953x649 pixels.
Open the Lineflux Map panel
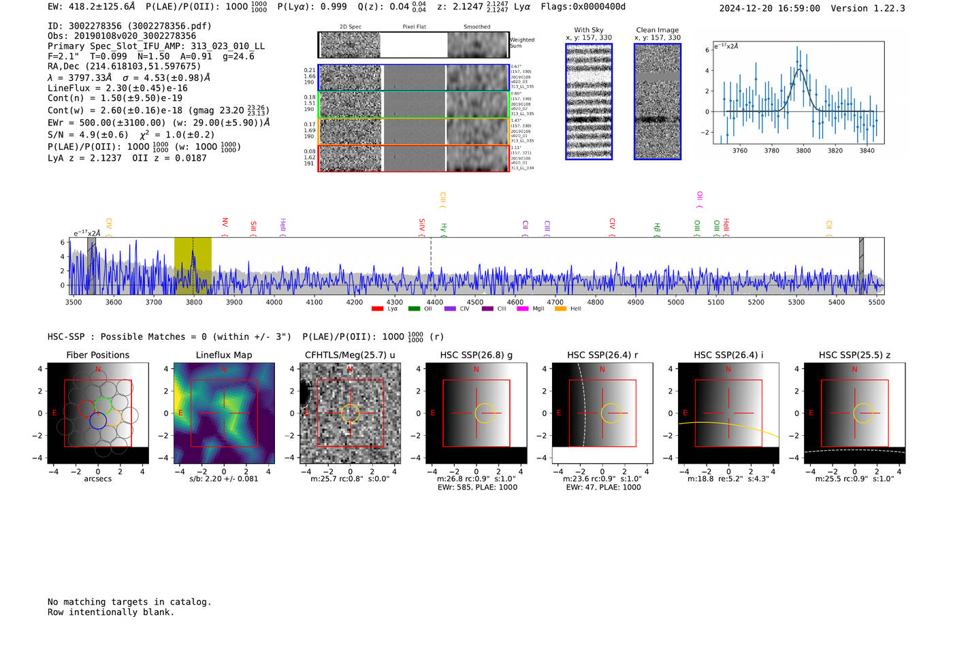pos(224,413)
